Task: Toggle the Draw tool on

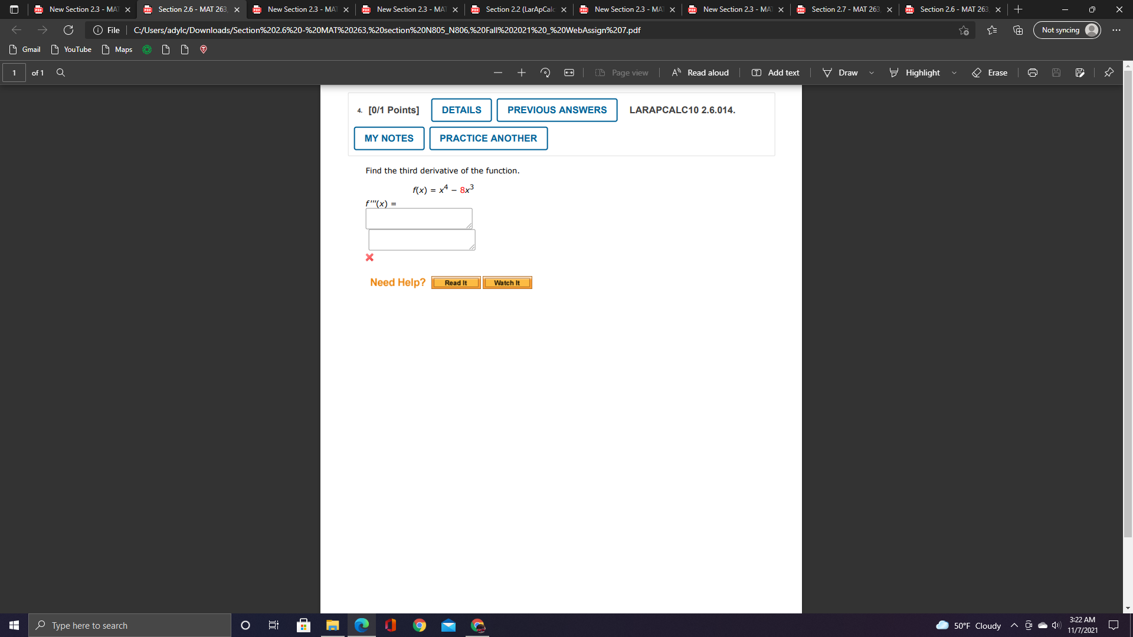Action: click(840, 73)
